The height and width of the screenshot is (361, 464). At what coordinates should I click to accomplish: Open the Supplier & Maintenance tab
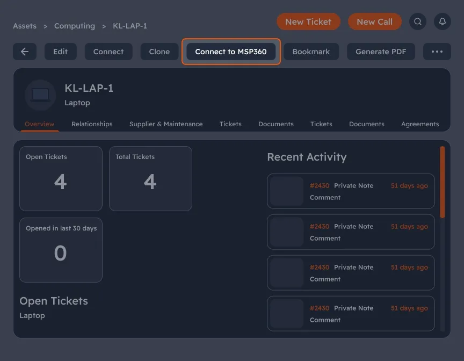(x=166, y=124)
